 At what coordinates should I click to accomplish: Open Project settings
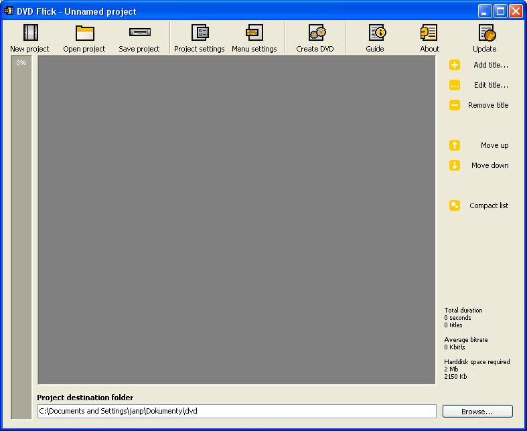point(200,37)
